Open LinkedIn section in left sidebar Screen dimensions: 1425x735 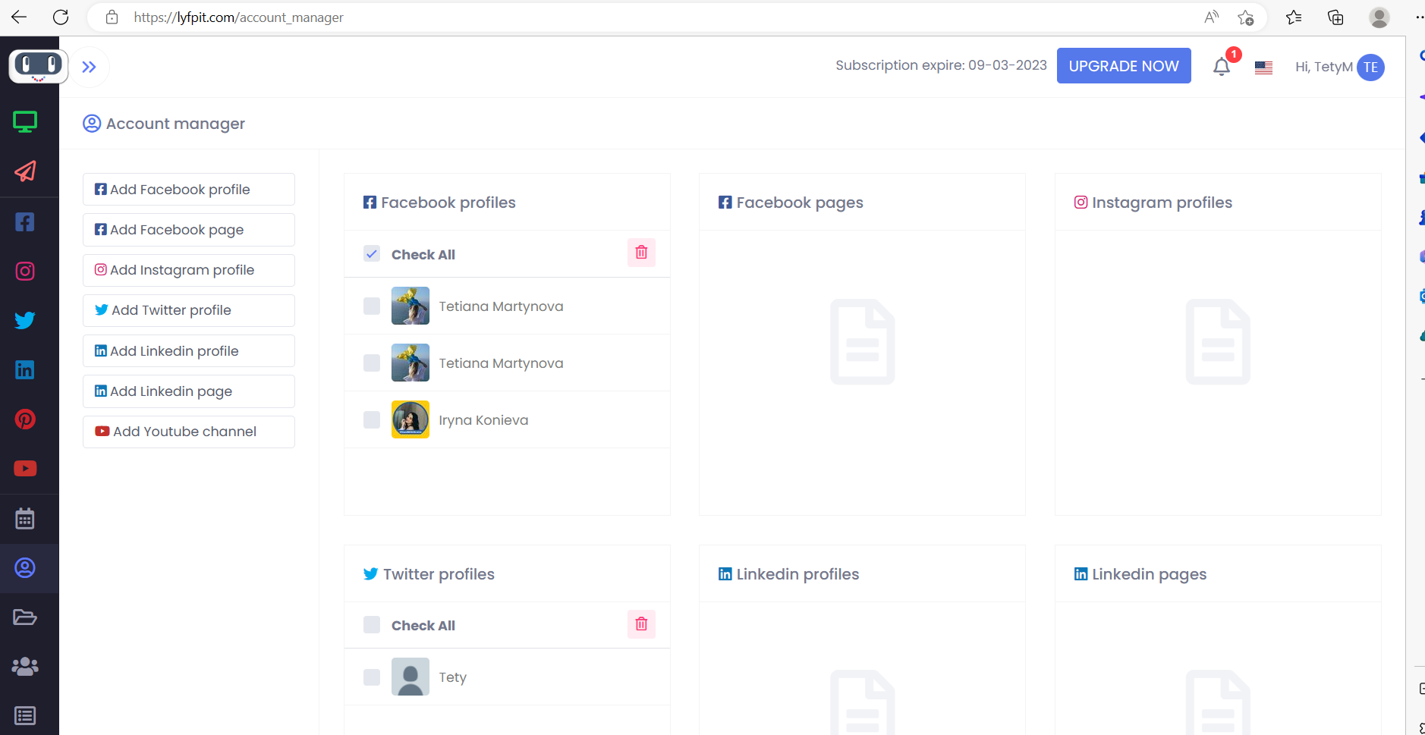(25, 369)
